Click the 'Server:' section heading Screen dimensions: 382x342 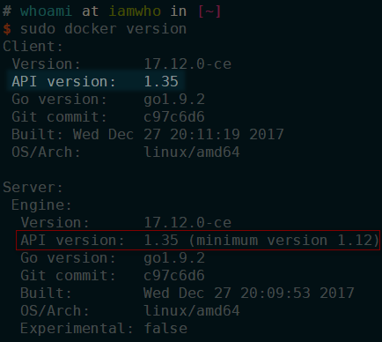pyautogui.click(x=33, y=188)
